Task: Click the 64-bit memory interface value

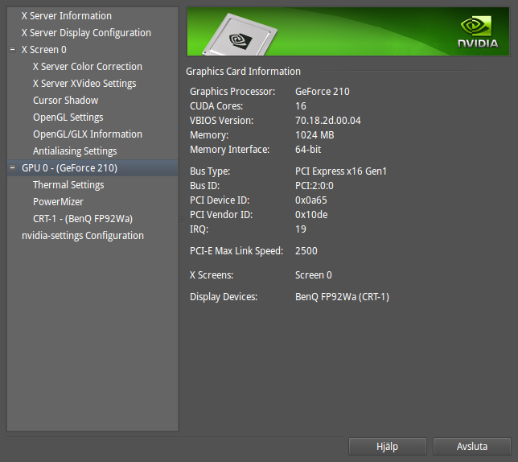Action: tap(308, 150)
